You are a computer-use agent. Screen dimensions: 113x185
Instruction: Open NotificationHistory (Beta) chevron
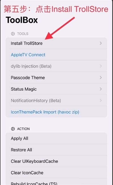[101, 100]
